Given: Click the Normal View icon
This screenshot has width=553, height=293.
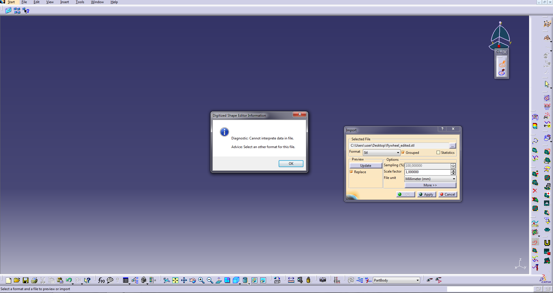Looking at the screenshot, I should [x=218, y=280].
